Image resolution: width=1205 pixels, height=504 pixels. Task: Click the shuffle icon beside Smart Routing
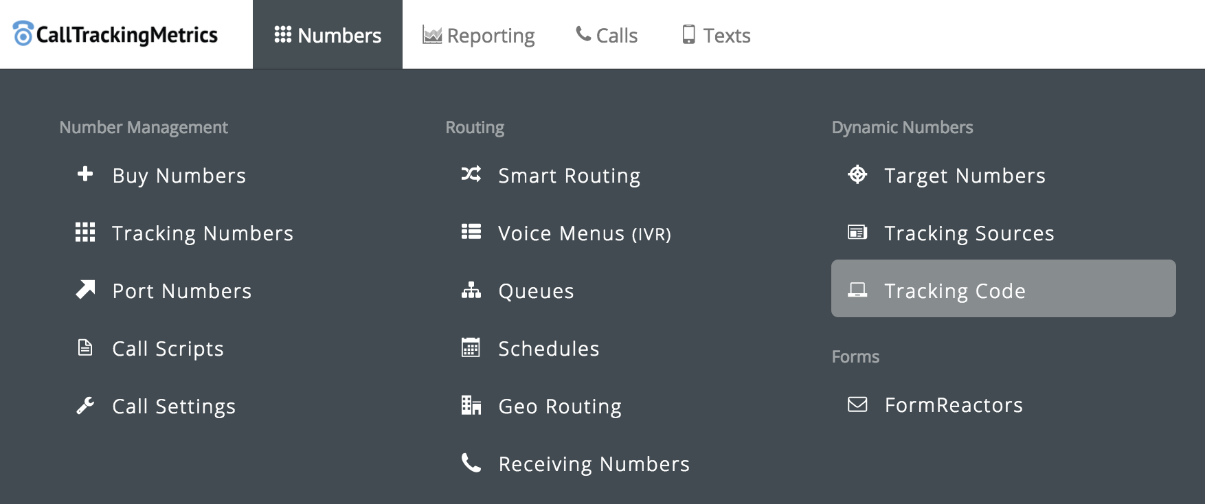471,174
